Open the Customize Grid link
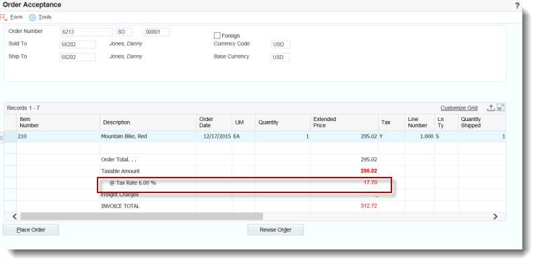The width and height of the screenshot is (538, 265). pos(459,108)
